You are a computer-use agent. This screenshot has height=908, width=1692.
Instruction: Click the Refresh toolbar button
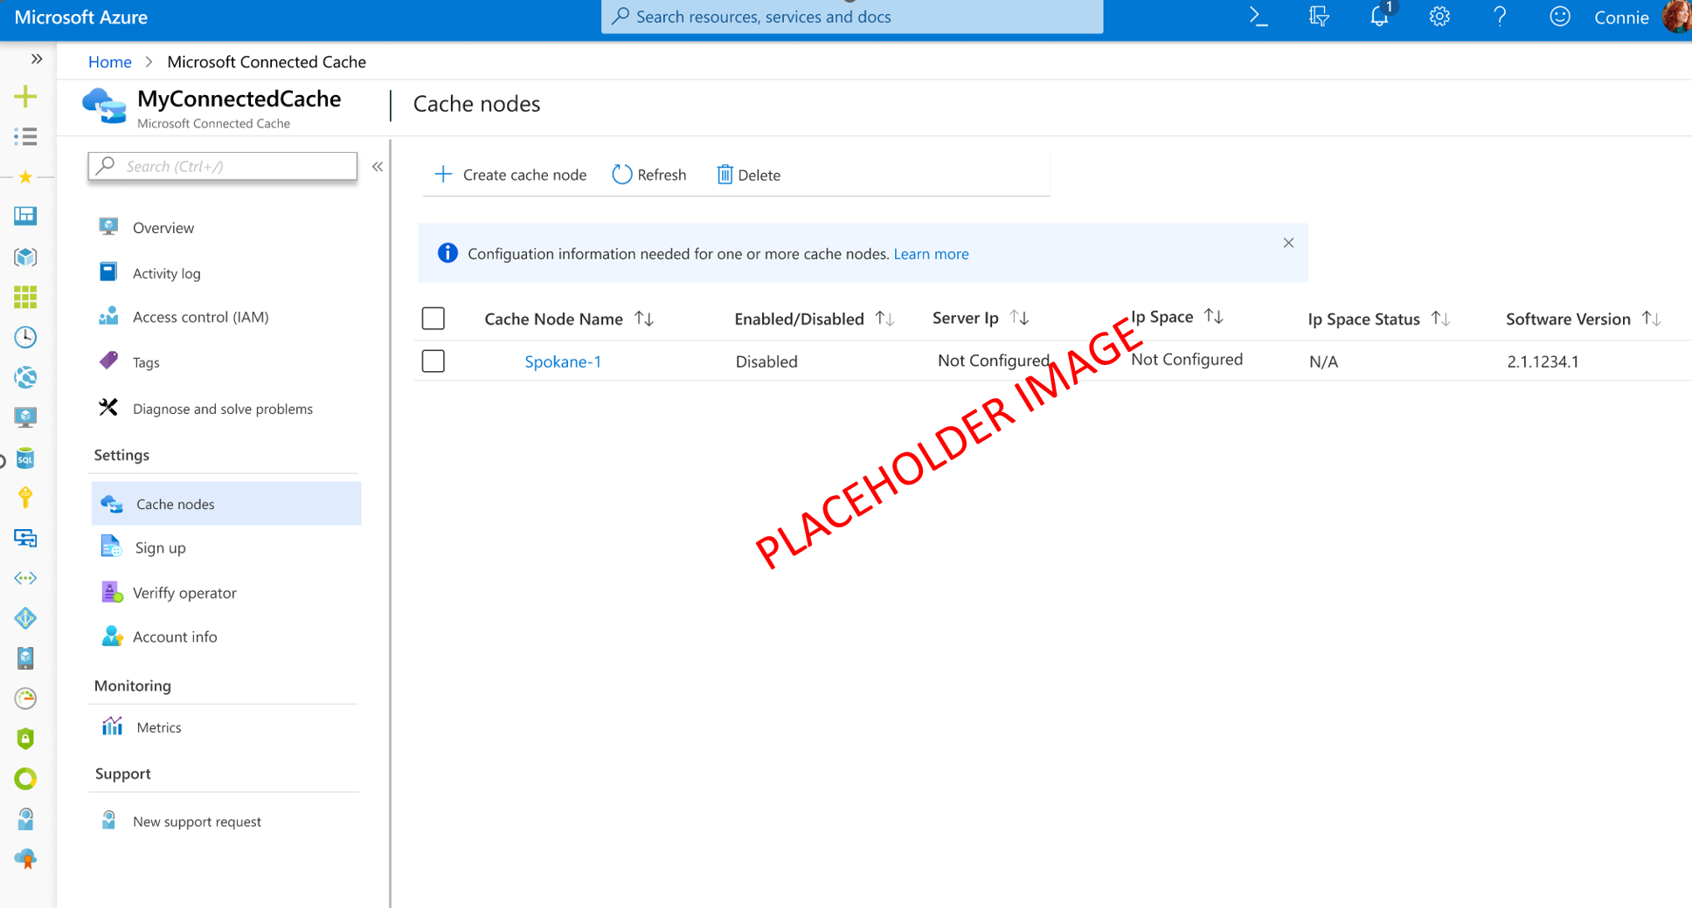[649, 175]
